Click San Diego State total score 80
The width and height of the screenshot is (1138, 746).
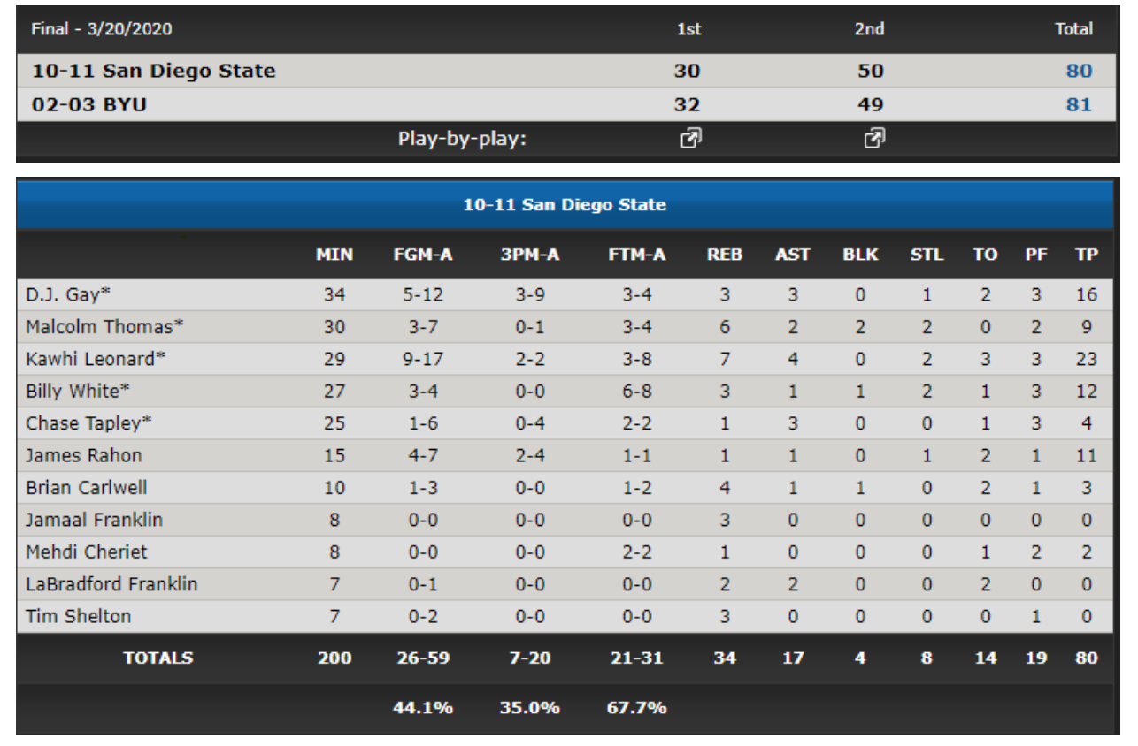point(1079,71)
